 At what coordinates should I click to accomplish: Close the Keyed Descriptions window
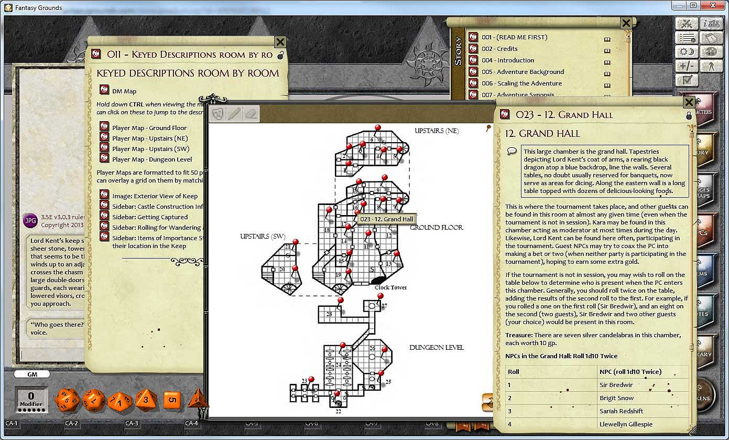[280, 42]
